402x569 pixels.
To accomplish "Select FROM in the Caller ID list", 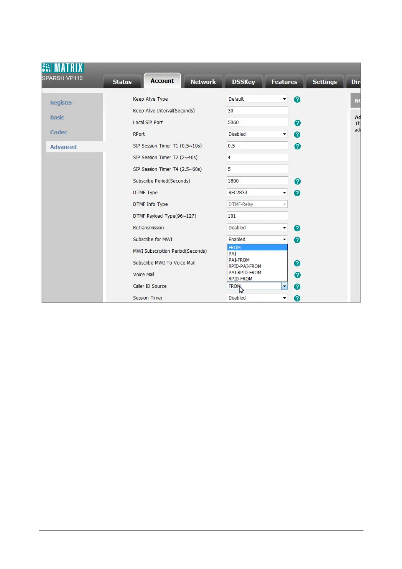I will [x=257, y=247].
